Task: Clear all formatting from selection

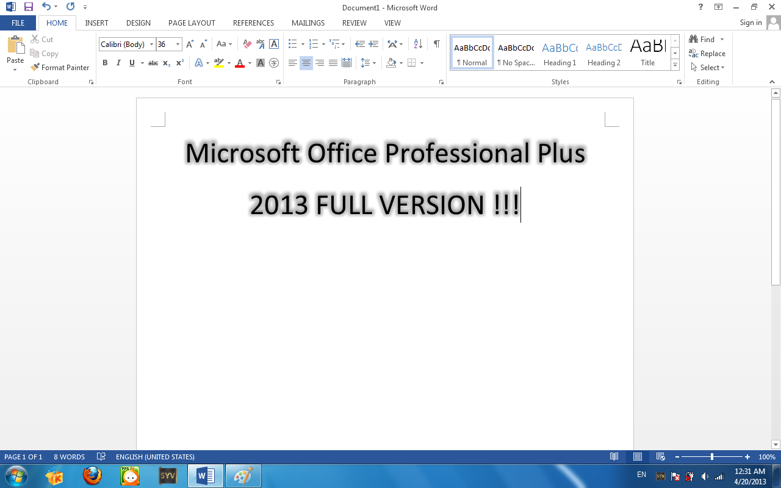Action: 247,45
